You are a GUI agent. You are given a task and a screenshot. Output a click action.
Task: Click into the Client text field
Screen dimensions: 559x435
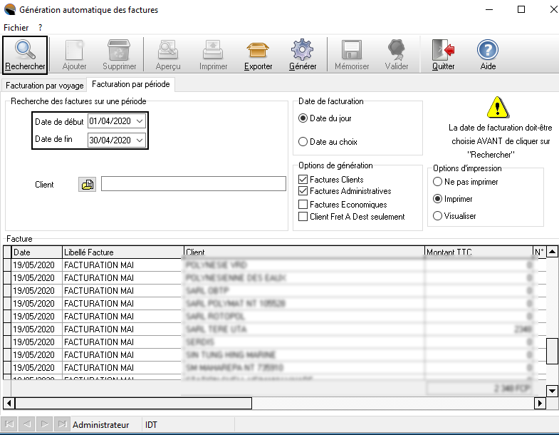[193, 184]
